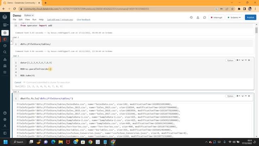This screenshot has height=146, width=259.
Task: Click the Out[25] result line
Action: pos(39,86)
